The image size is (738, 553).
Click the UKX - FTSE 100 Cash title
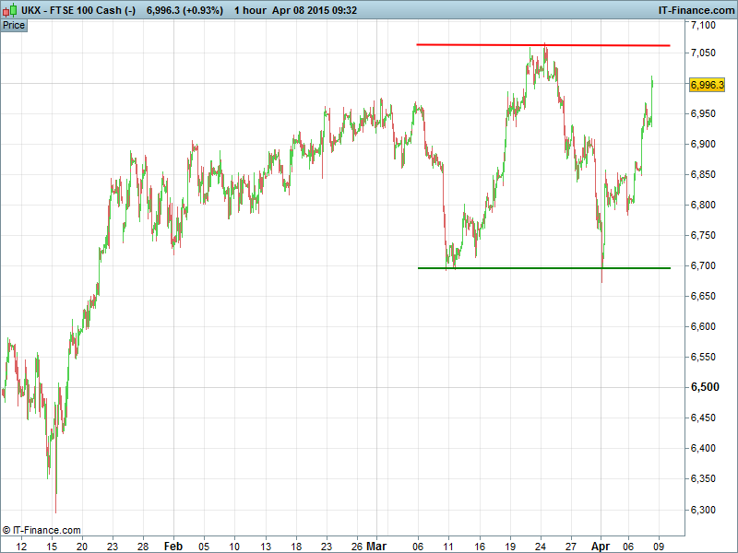(x=77, y=9)
